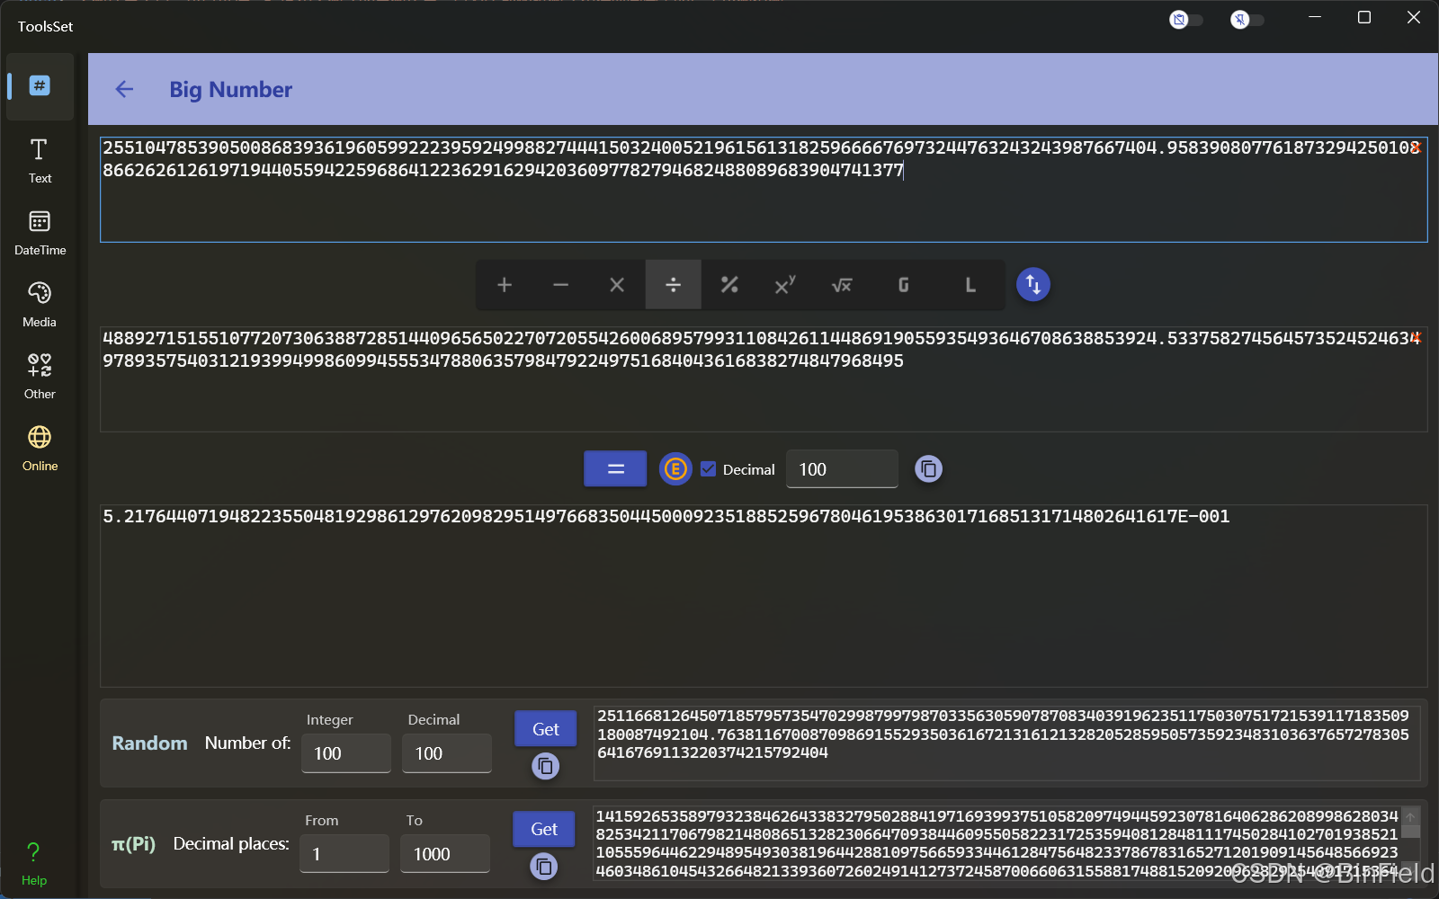The height and width of the screenshot is (899, 1439).
Task: Clear the first number input
Action: pyautogui.click(x=1416, y=147)
